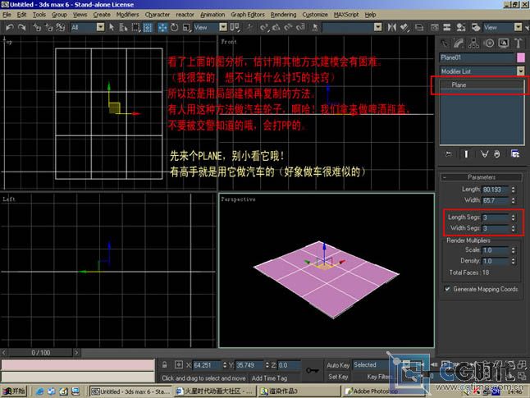530x398 pixels.
Task: Activate the Unlink Selection tool
Action: coord(48,27)
